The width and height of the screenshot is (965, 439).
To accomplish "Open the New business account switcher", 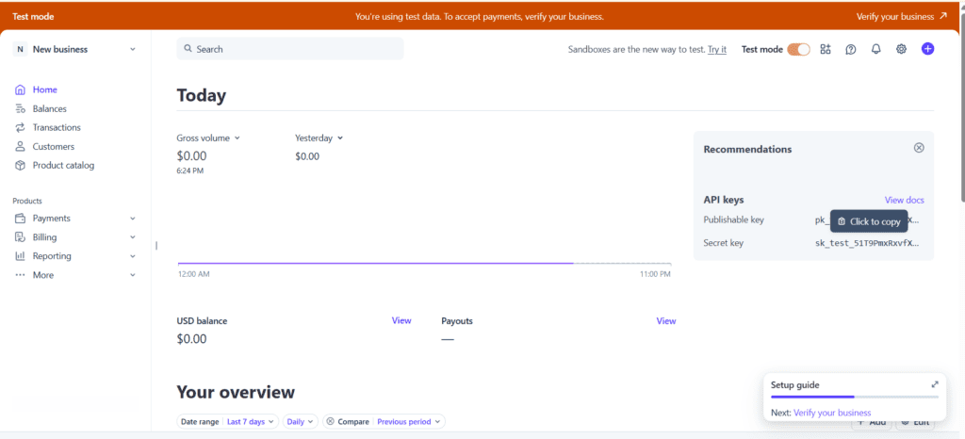I will (x=75, y=49).
